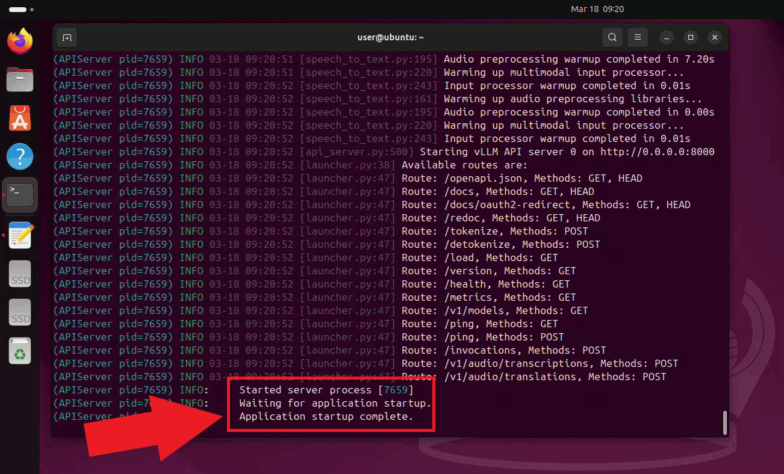Open a new terminal tab

[66, 37]
